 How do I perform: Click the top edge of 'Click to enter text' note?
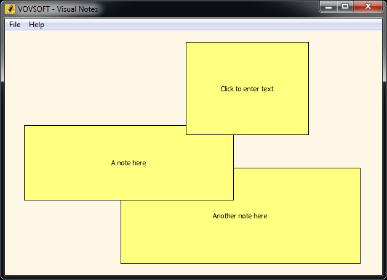247,43
